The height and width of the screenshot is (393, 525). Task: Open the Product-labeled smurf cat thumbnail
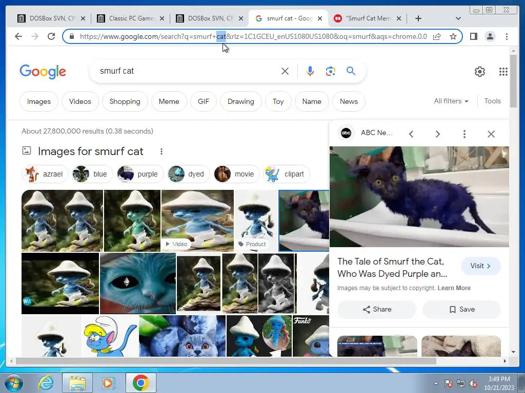coord(256,221)
